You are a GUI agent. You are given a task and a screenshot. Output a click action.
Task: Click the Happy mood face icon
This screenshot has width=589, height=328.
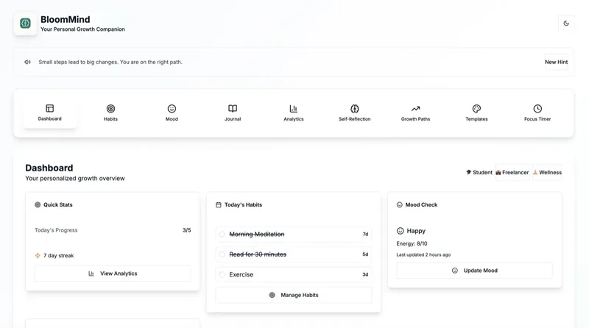400,231
